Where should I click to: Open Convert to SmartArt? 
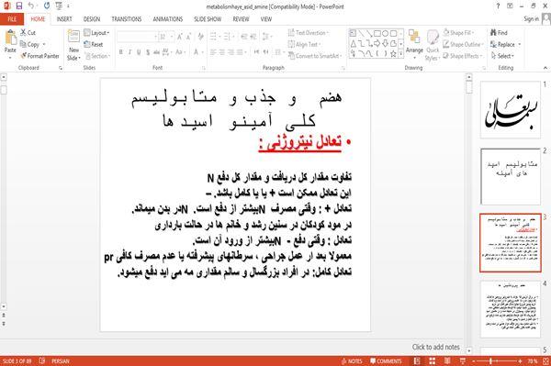tap(315, 56)
